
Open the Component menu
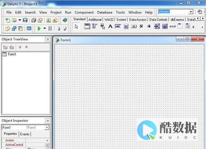pyautogui.click(x=84, y=12)
